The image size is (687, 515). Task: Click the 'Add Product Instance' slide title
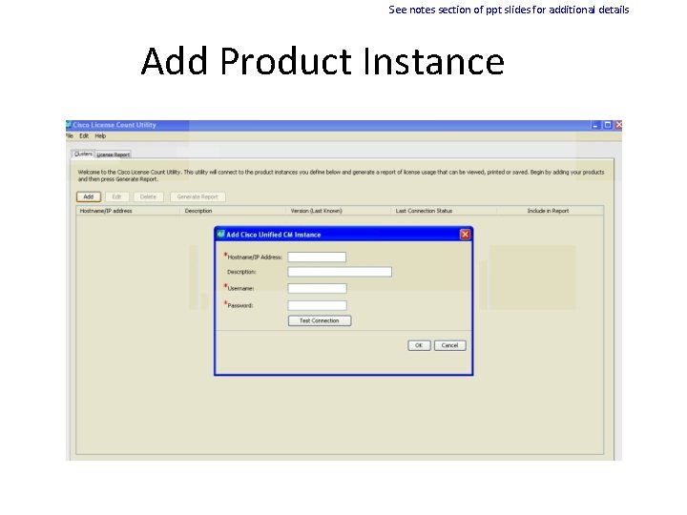323,61
